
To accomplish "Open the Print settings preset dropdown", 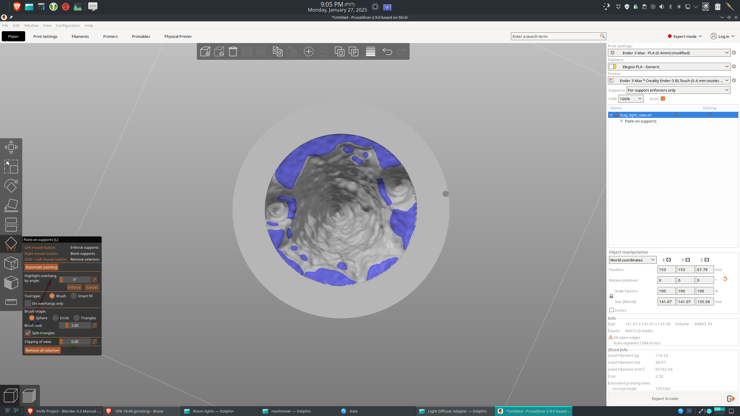I will click(669, 53).
